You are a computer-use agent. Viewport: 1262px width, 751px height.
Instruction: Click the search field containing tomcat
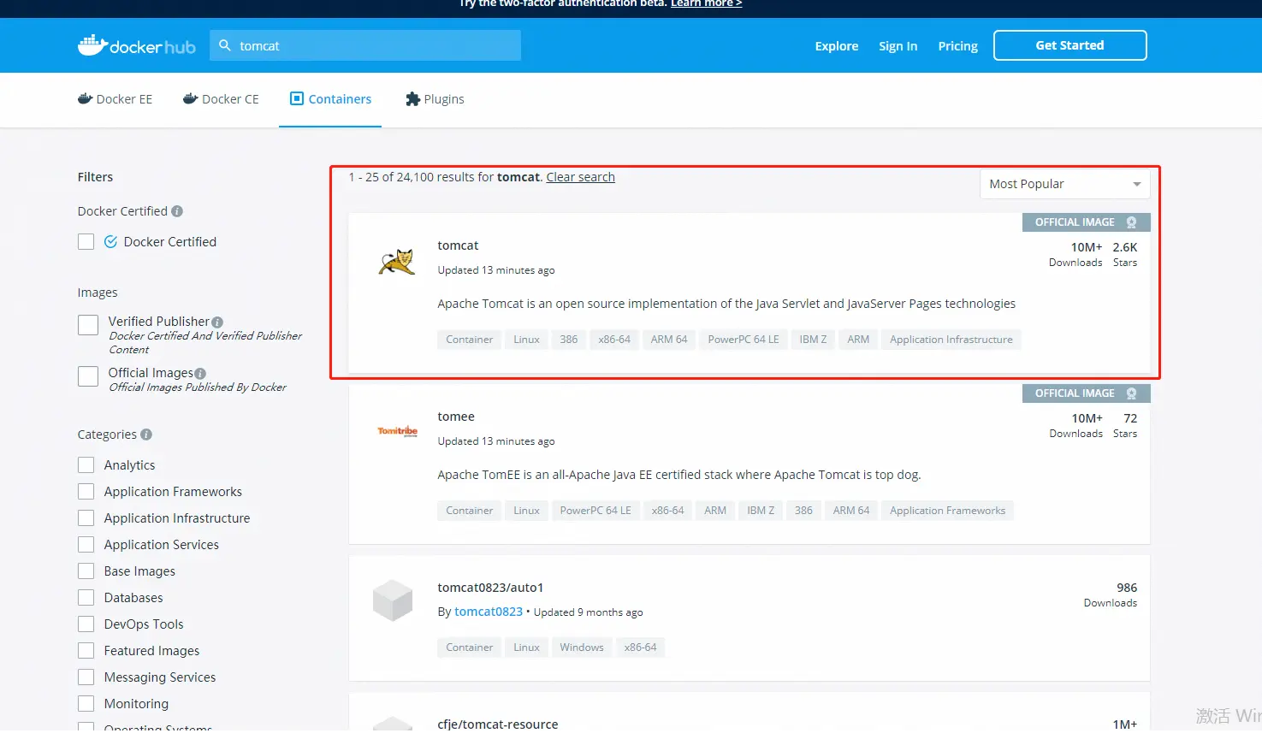click(x=365, y=45)
